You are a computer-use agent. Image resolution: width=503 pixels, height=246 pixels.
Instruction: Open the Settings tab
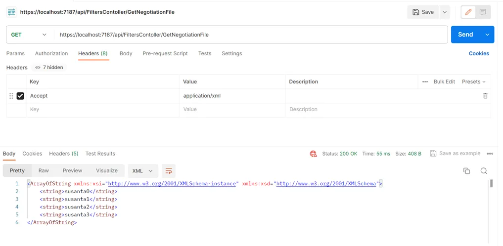[231, 53]
